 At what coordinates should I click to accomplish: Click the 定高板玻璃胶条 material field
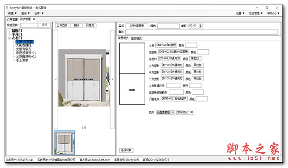[176, 92]
